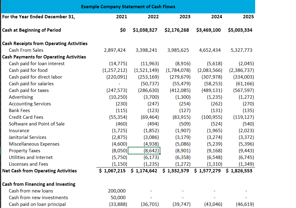Select the 'Cash from new loans' label
Viewport: 296px width, 208px height.
(x=31, y=191)
